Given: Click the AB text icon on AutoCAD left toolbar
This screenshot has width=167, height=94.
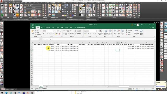Looking at the screenshot, I should [x=2, y=74].
